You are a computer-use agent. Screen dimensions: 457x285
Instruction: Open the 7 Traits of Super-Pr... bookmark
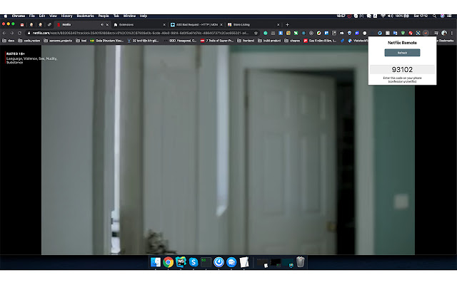[x=217, y=41]
